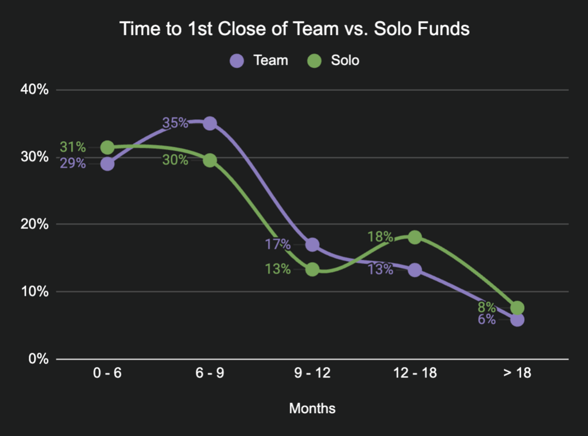Click the "12 - 18" months axis label
Screen dimensions: 588x436
(x=415, y=373)
